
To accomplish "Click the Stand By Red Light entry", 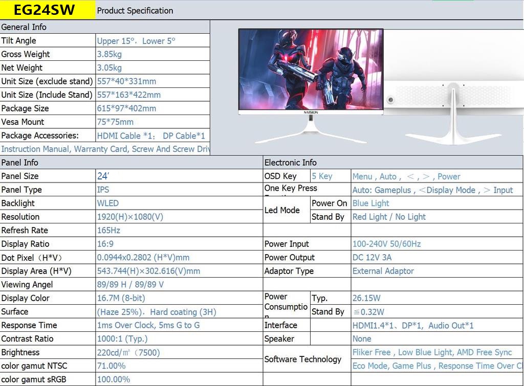I will 388,216.
